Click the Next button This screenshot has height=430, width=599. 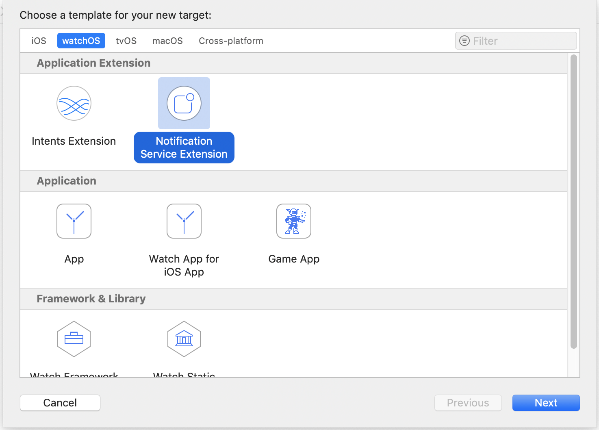546,403
